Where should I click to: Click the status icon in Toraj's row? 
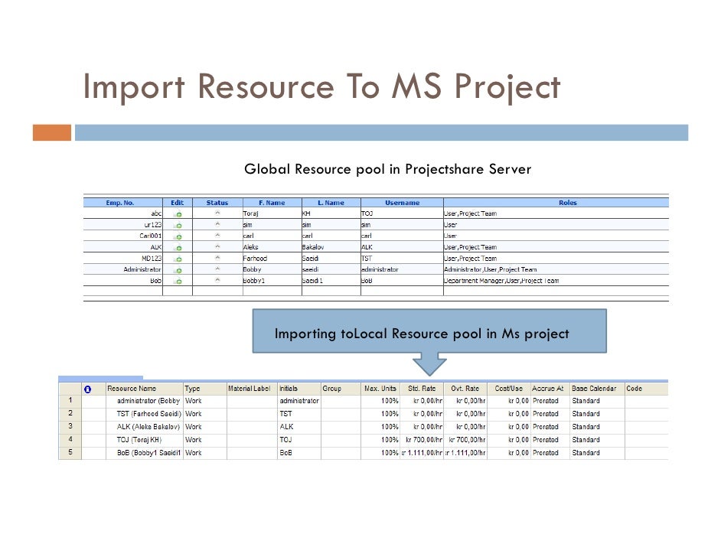click(217, 213)
